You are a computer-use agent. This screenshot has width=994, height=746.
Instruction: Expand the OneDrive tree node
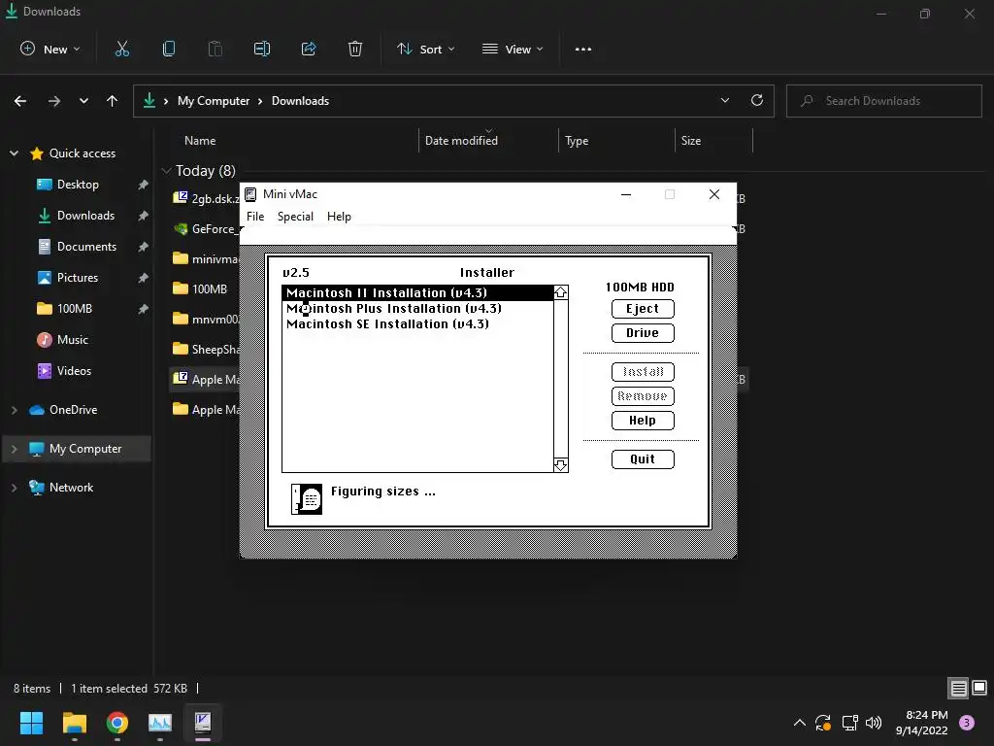(14, 410)
